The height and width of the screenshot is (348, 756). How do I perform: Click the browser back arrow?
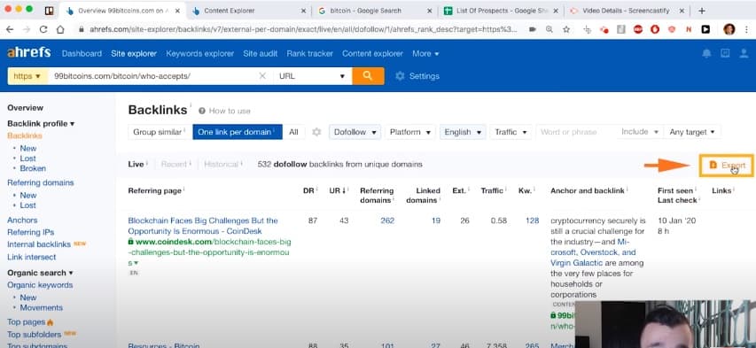click(10, 29)
